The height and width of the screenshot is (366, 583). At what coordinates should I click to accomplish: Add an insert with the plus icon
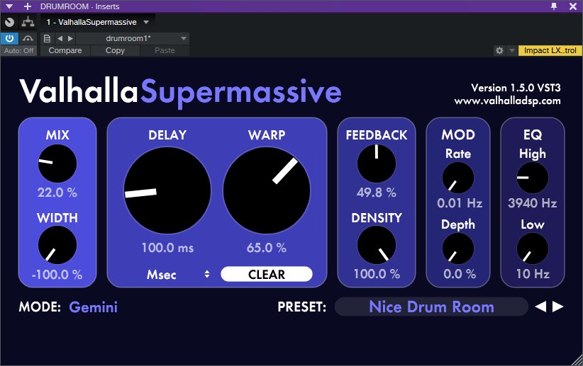coord(27,6)
